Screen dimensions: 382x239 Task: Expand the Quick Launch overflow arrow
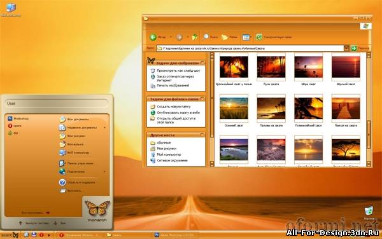[49, 235]
